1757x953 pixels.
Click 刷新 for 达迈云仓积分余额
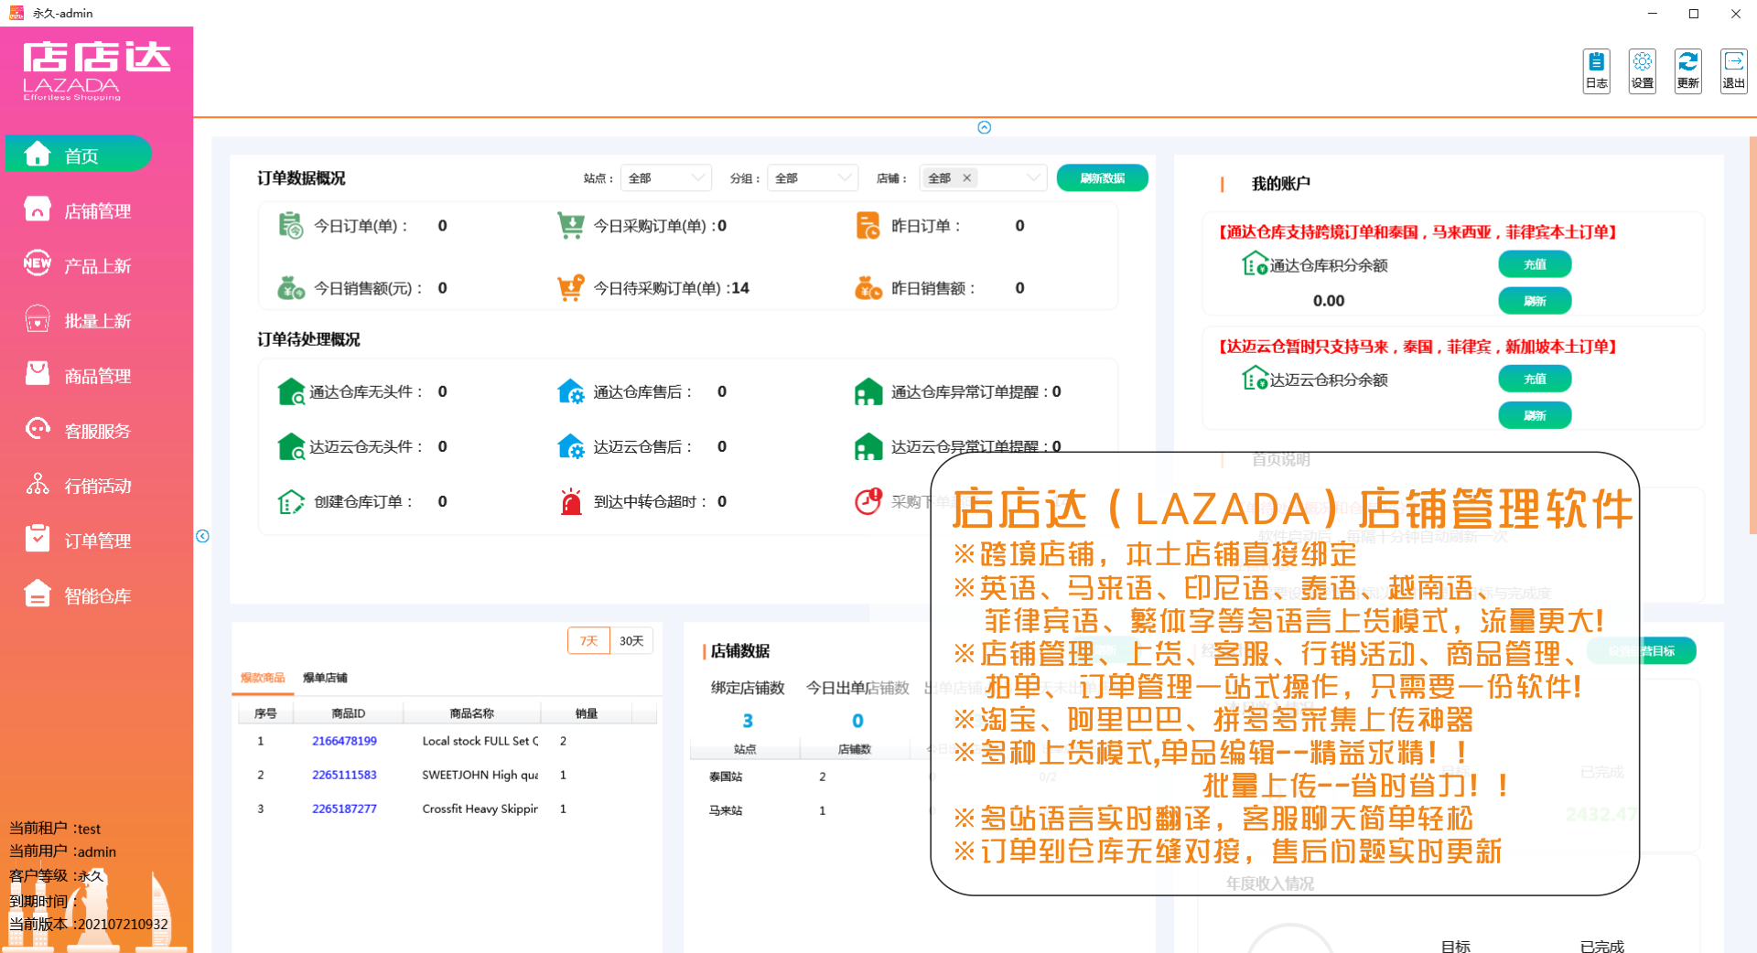click(x=1535, y=415)
